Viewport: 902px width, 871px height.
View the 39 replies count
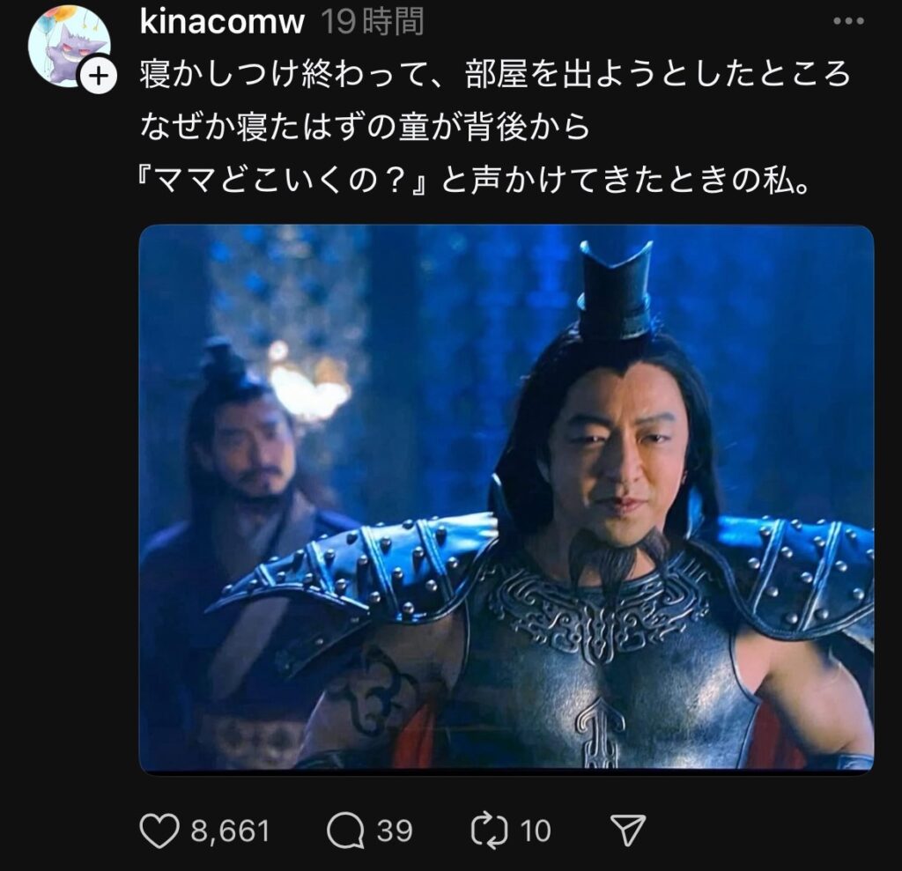(x=395, y=831)
